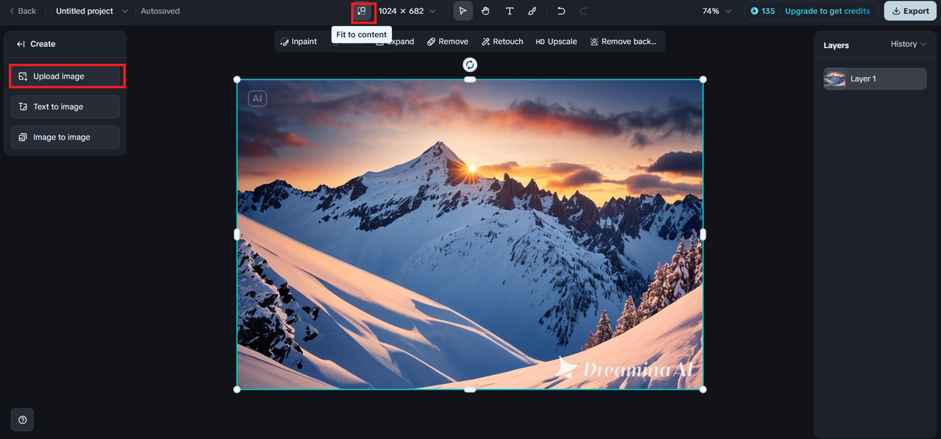
Task: Select the Text tool
Action: [x=509, y=11]
